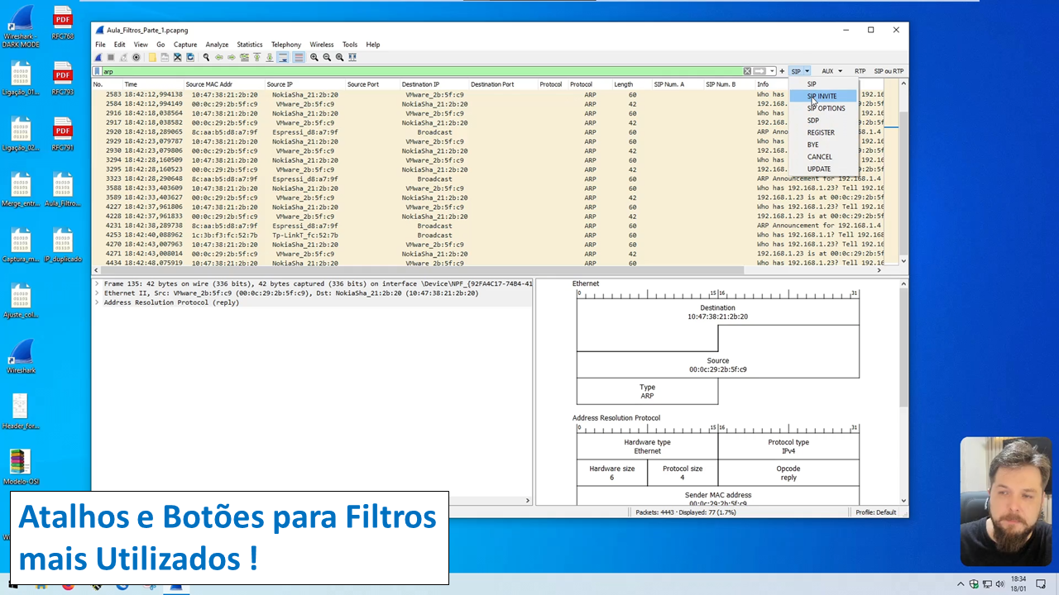Open the Capture menu
1059x595 pixels.
(185, 45)
